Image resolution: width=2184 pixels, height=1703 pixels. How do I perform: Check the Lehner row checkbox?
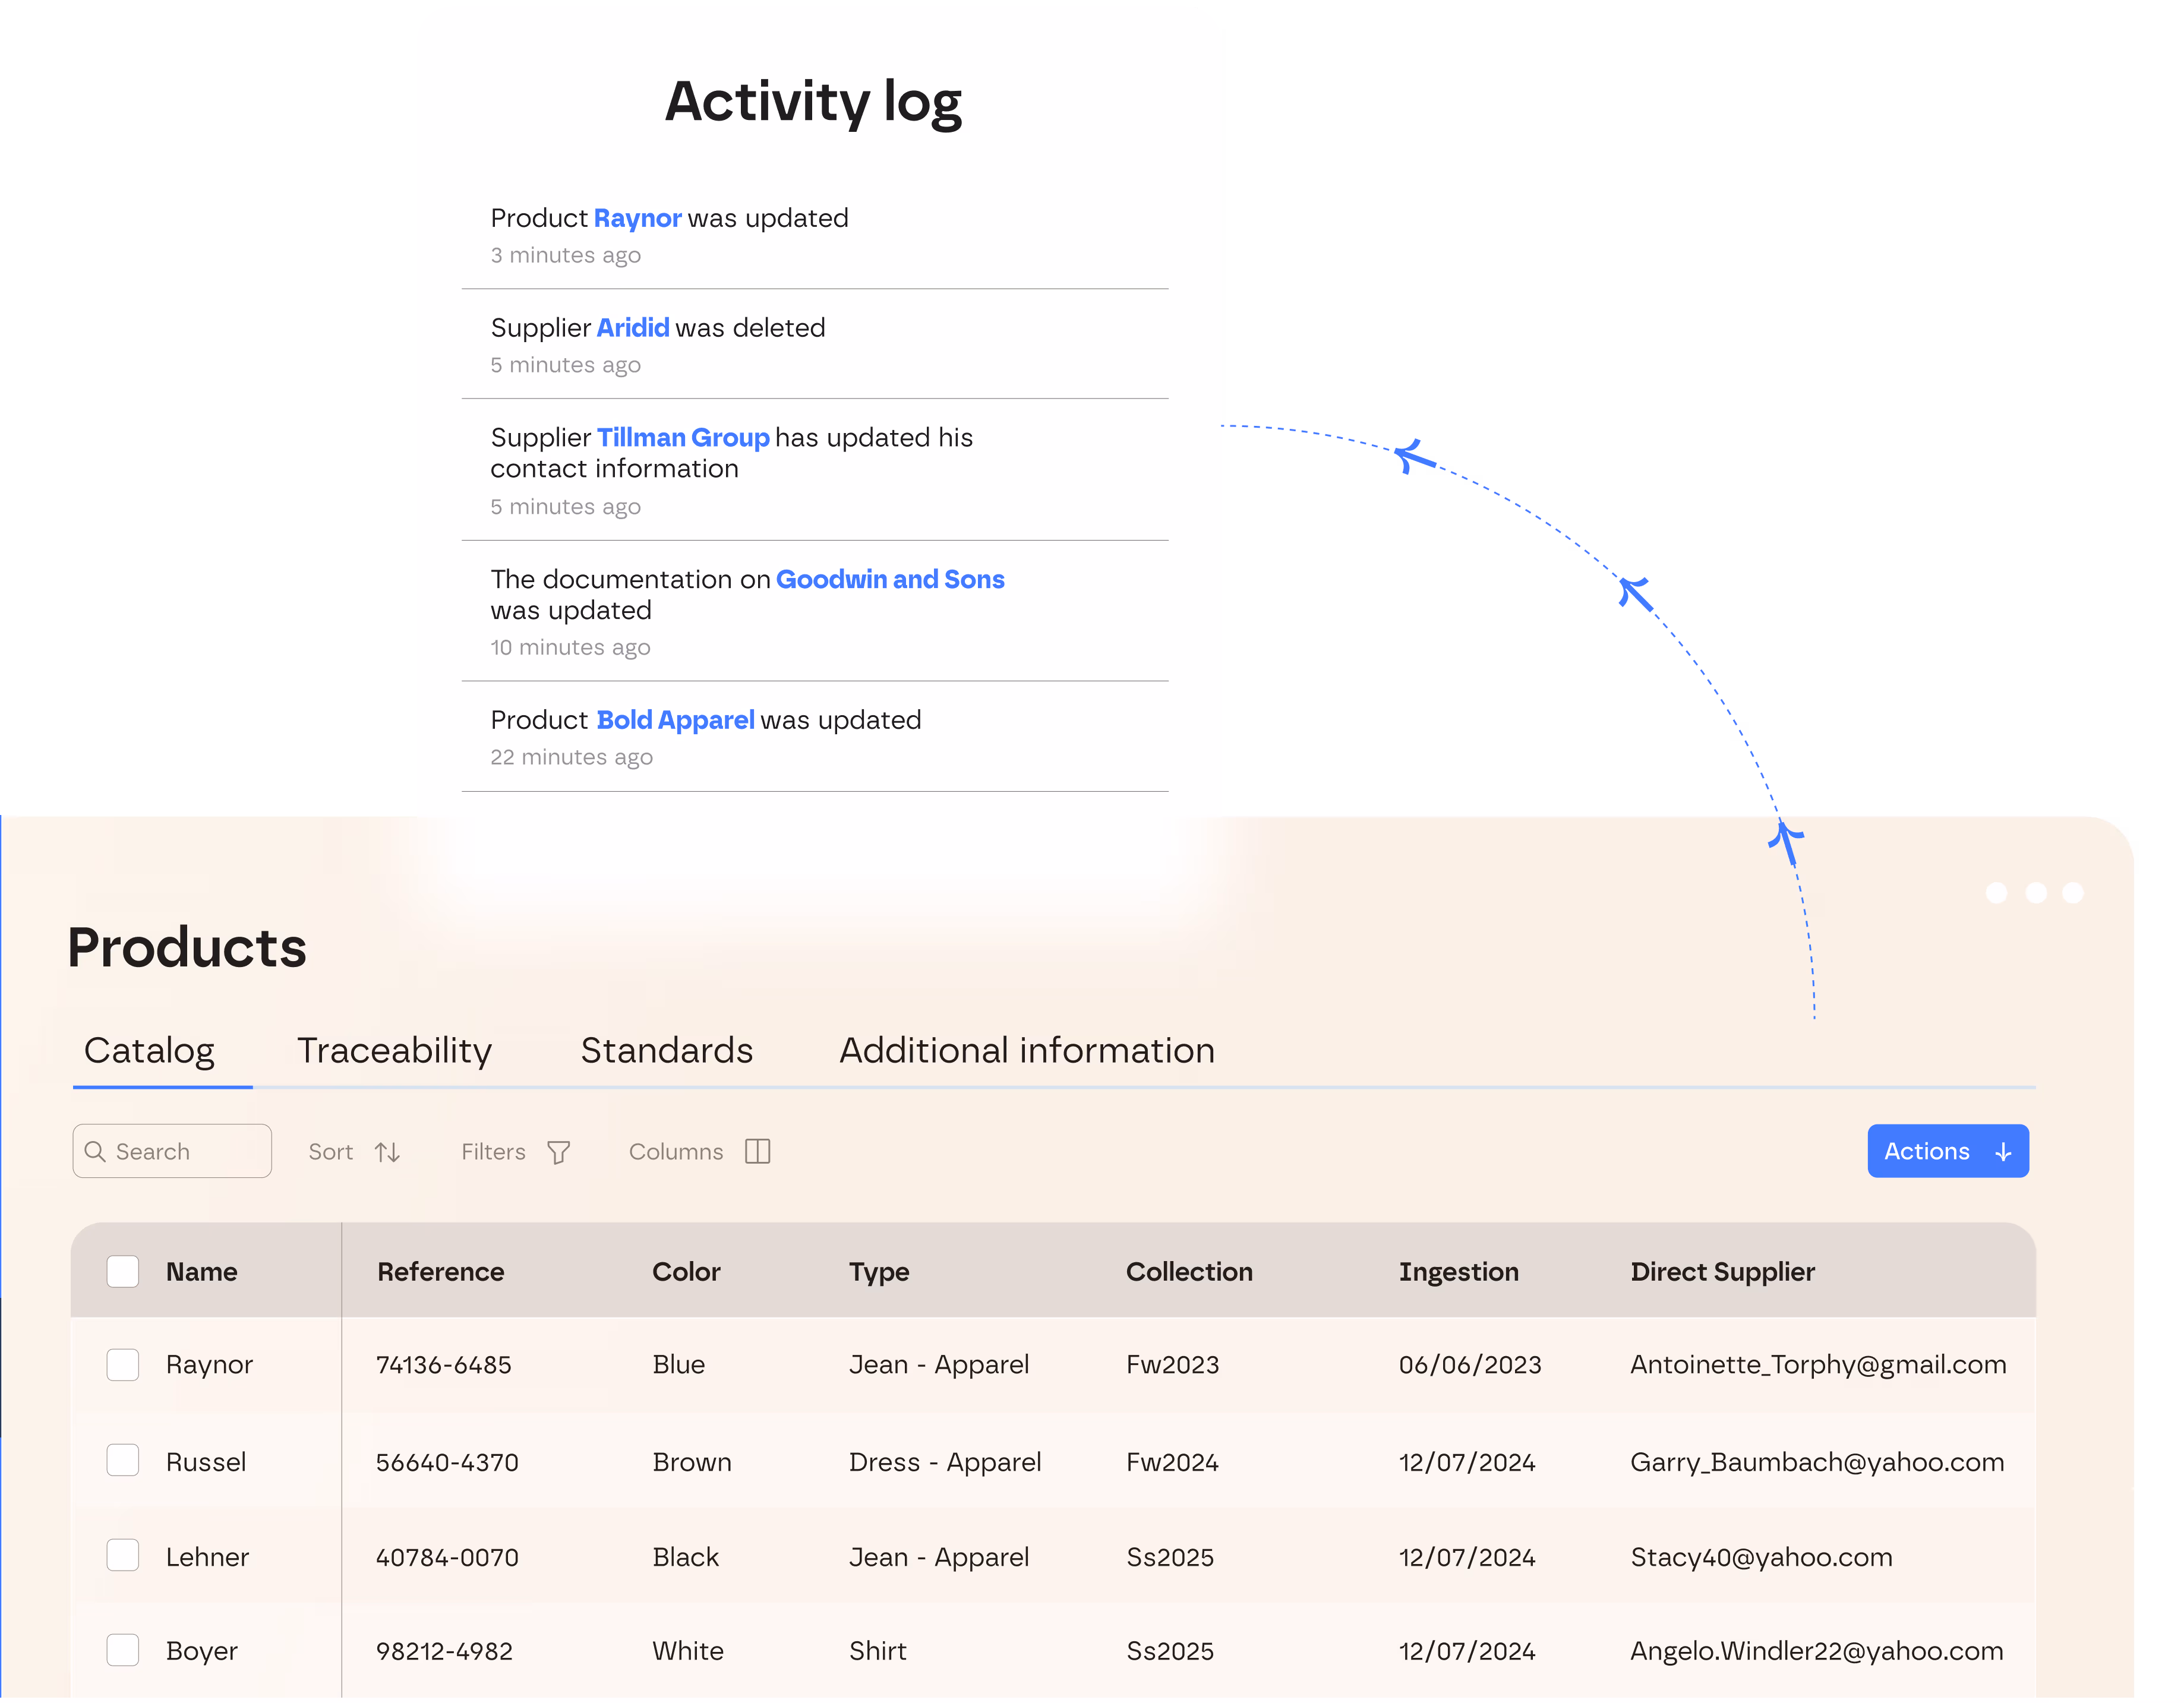tap(123, 1556)
